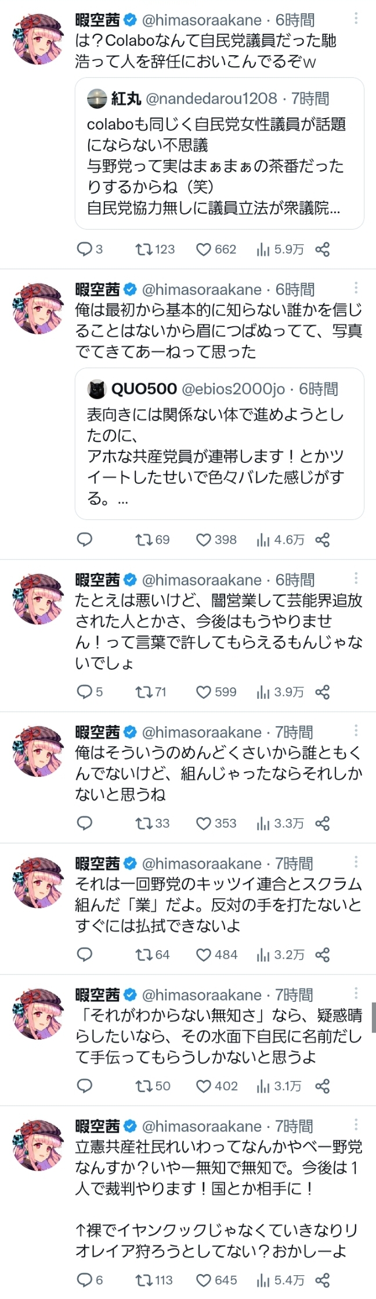Open more options on 69-retweet tweet
Image resolution: width=376 pixels, height=1299 pixels.
tap(356, 288)
